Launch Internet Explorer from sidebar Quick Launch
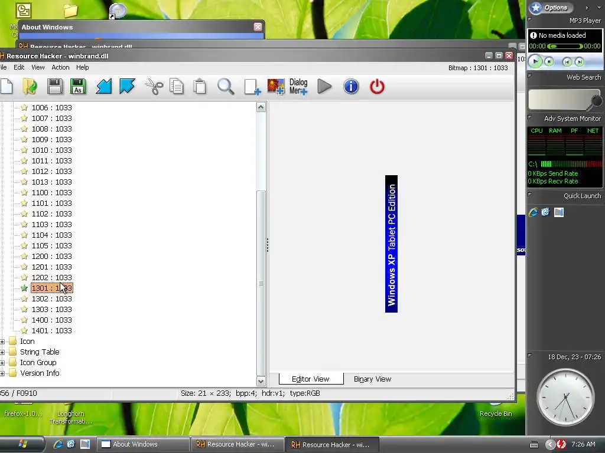605x453 pixels. coord(534,212)
